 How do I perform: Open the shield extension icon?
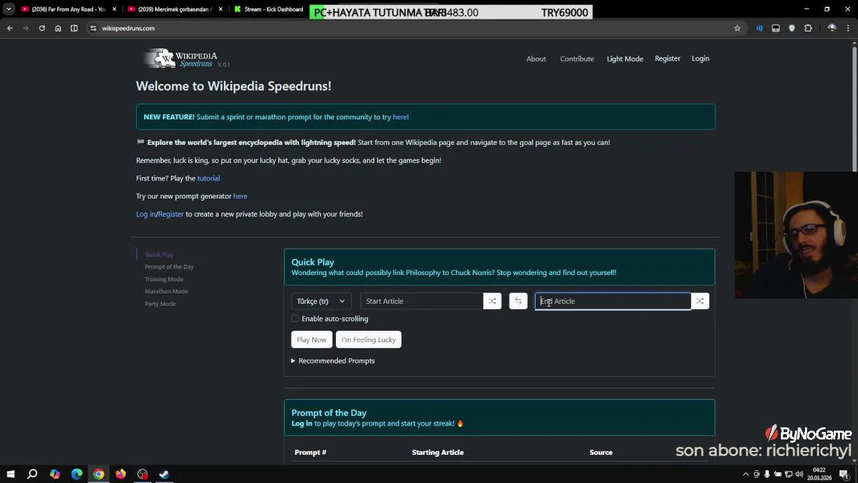[x=792, y=28]
